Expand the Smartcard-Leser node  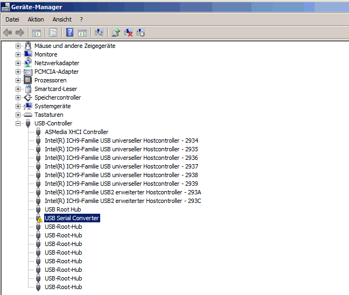tap(18, 89)
